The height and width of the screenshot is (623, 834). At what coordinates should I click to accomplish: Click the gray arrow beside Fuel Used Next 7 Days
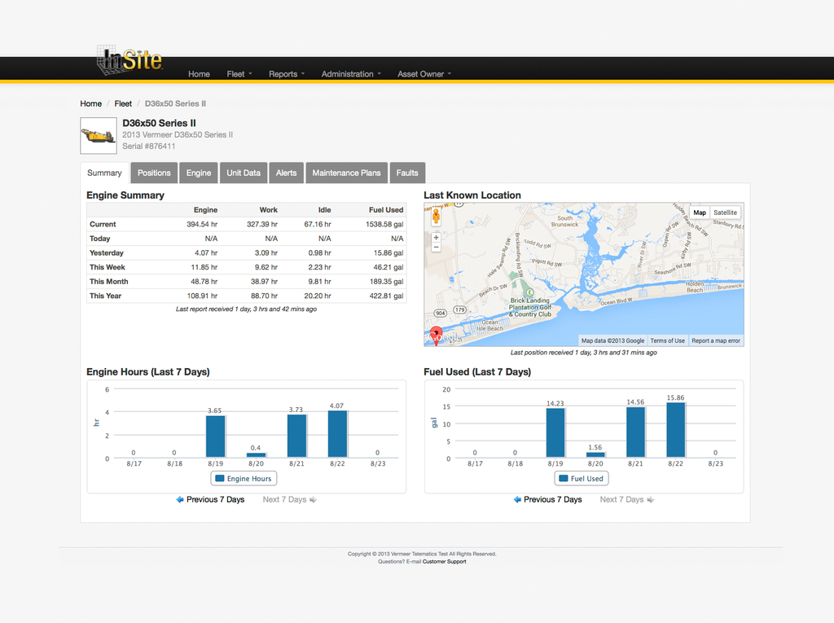(x=650, y=499)
